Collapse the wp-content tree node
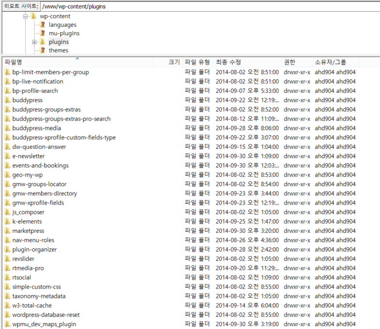This screenshot has width=380, height=329. click(25, 16)
